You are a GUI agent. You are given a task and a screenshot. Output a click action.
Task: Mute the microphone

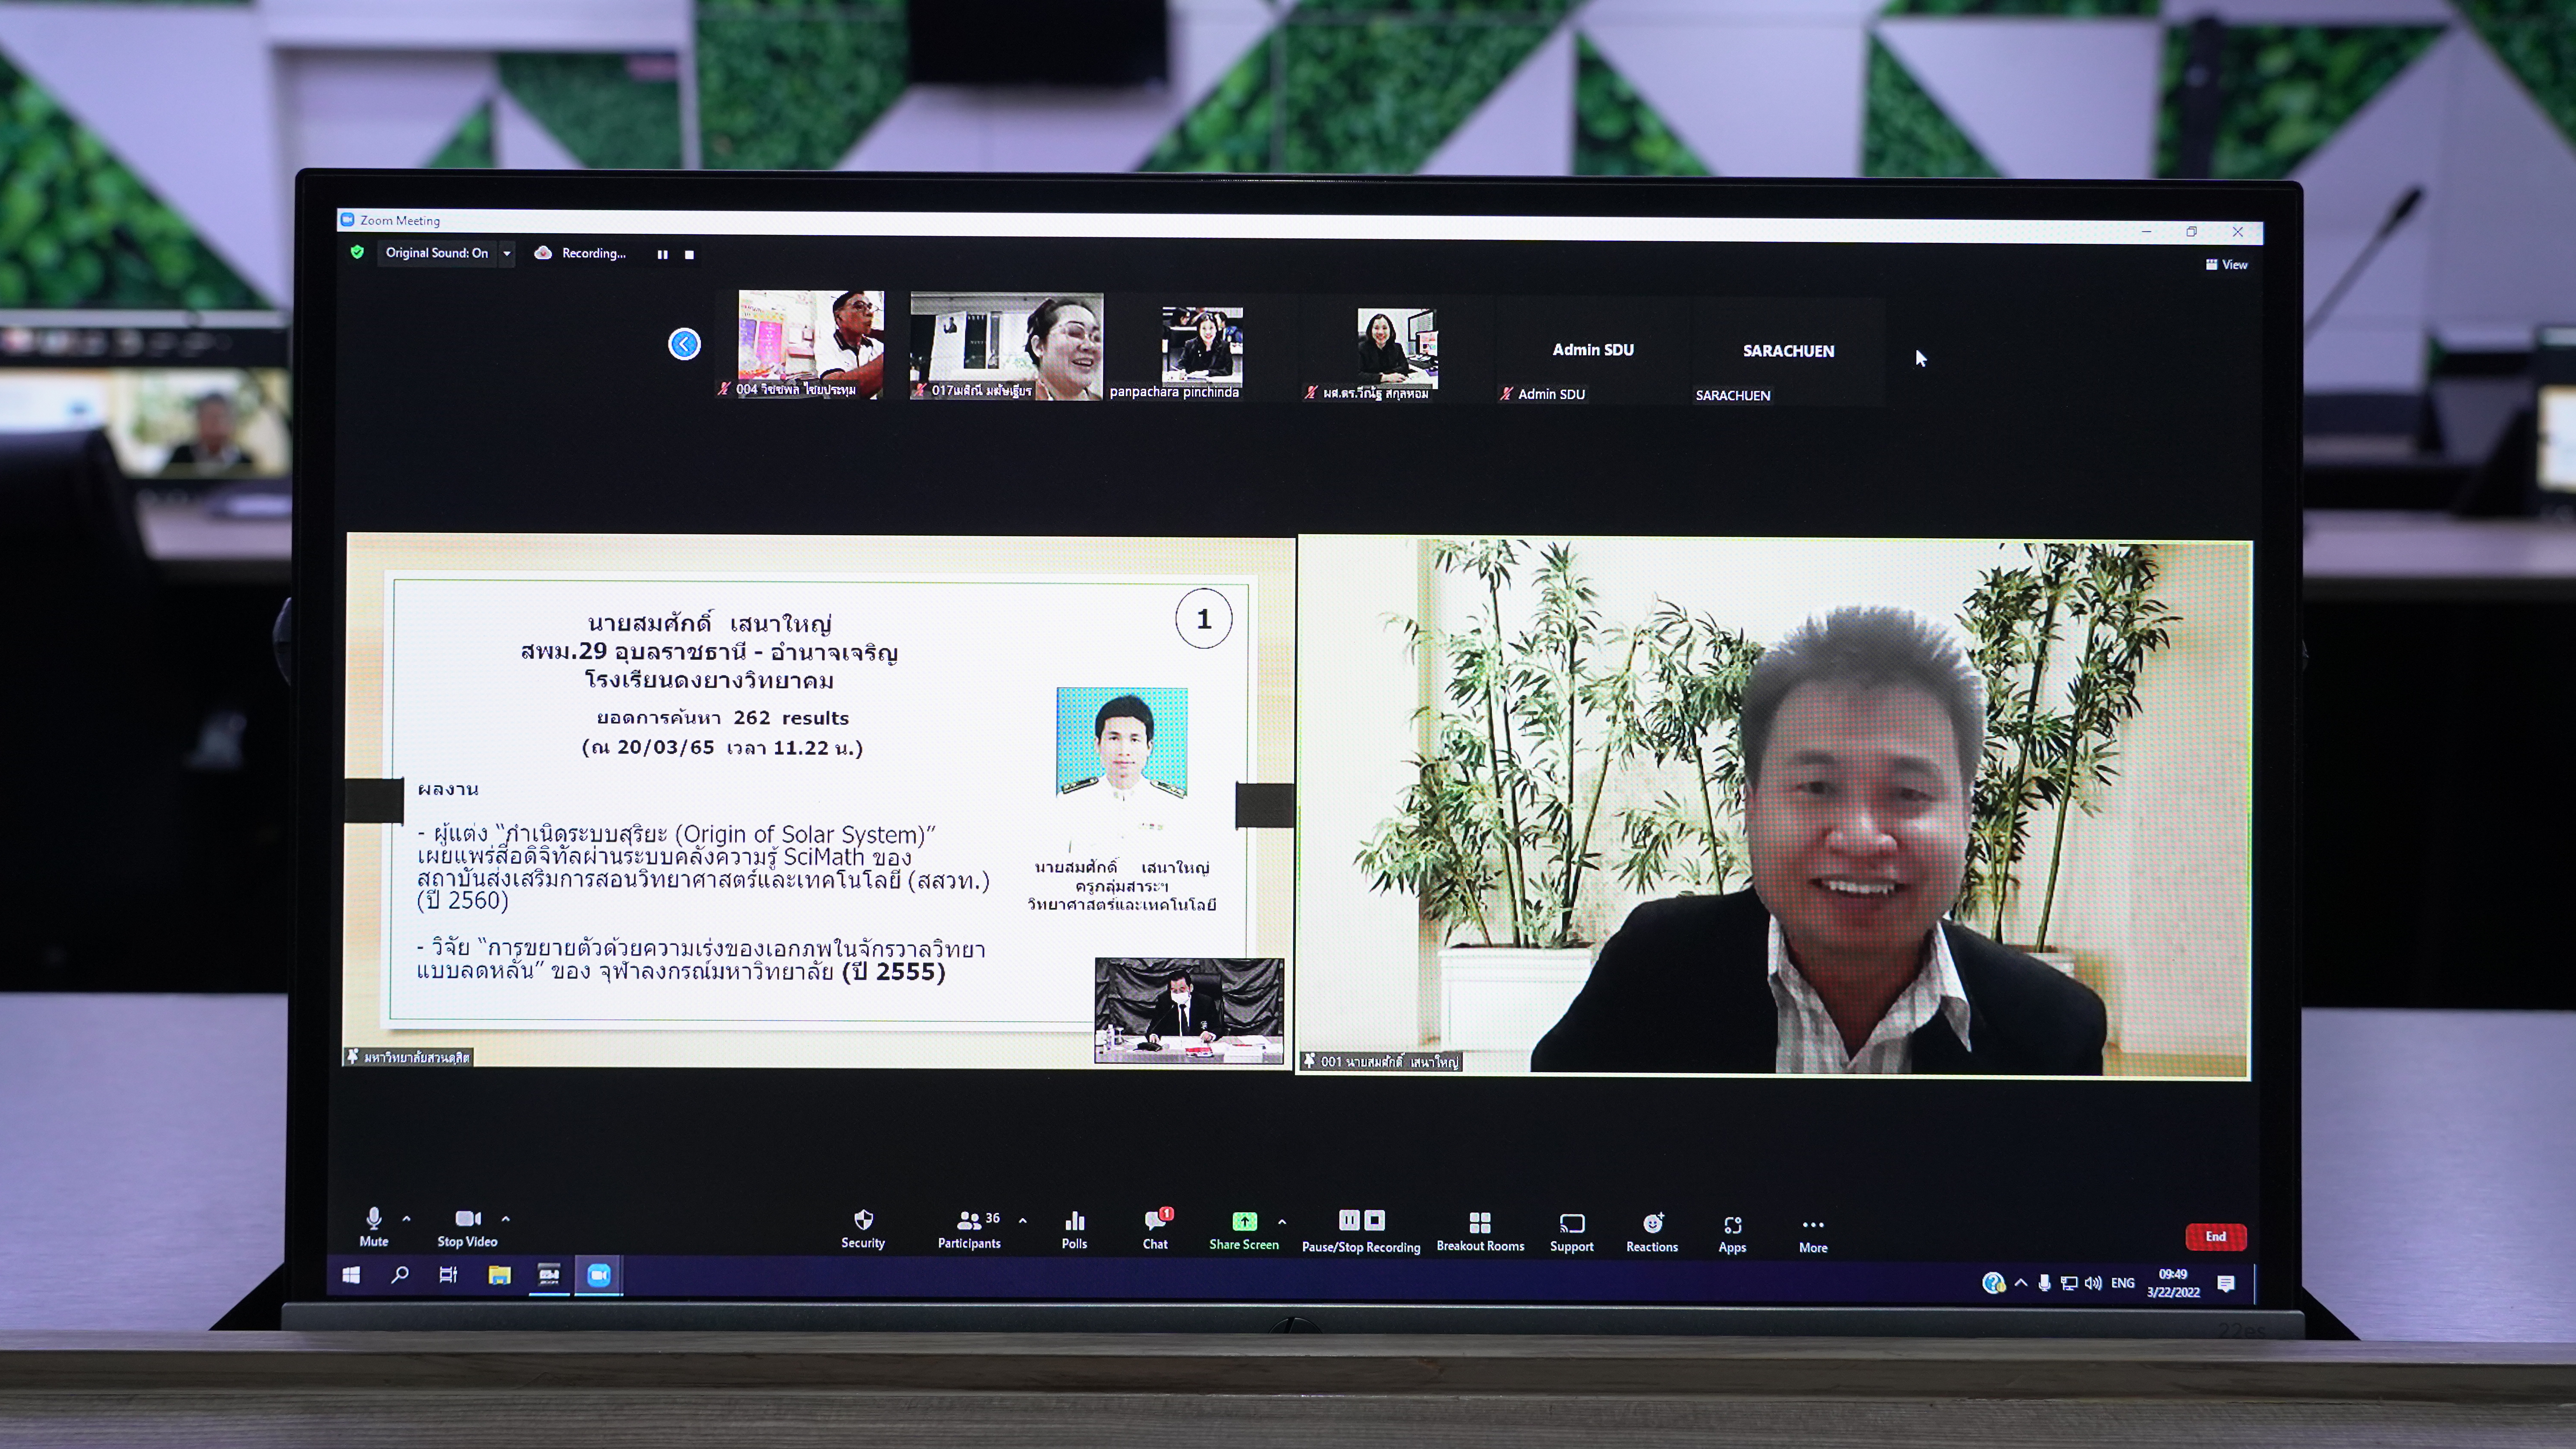click(x=373, y=1225)
